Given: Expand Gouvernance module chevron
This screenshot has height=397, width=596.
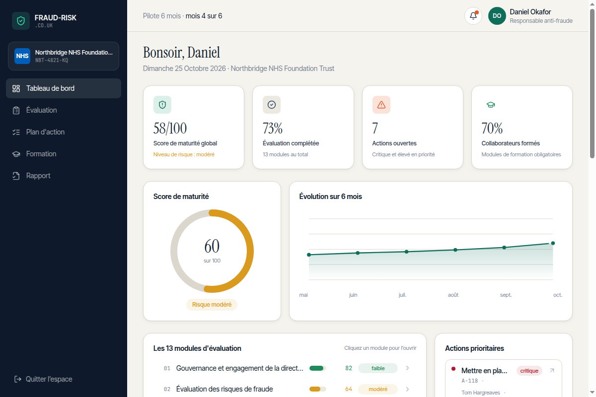Looking at the screenshot, I should click(x=407, y=368).
